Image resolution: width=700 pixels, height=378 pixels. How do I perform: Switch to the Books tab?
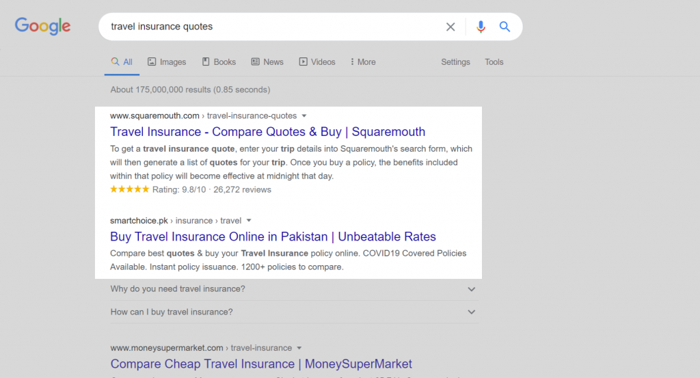pyautogui.click(x=219, y=62)
